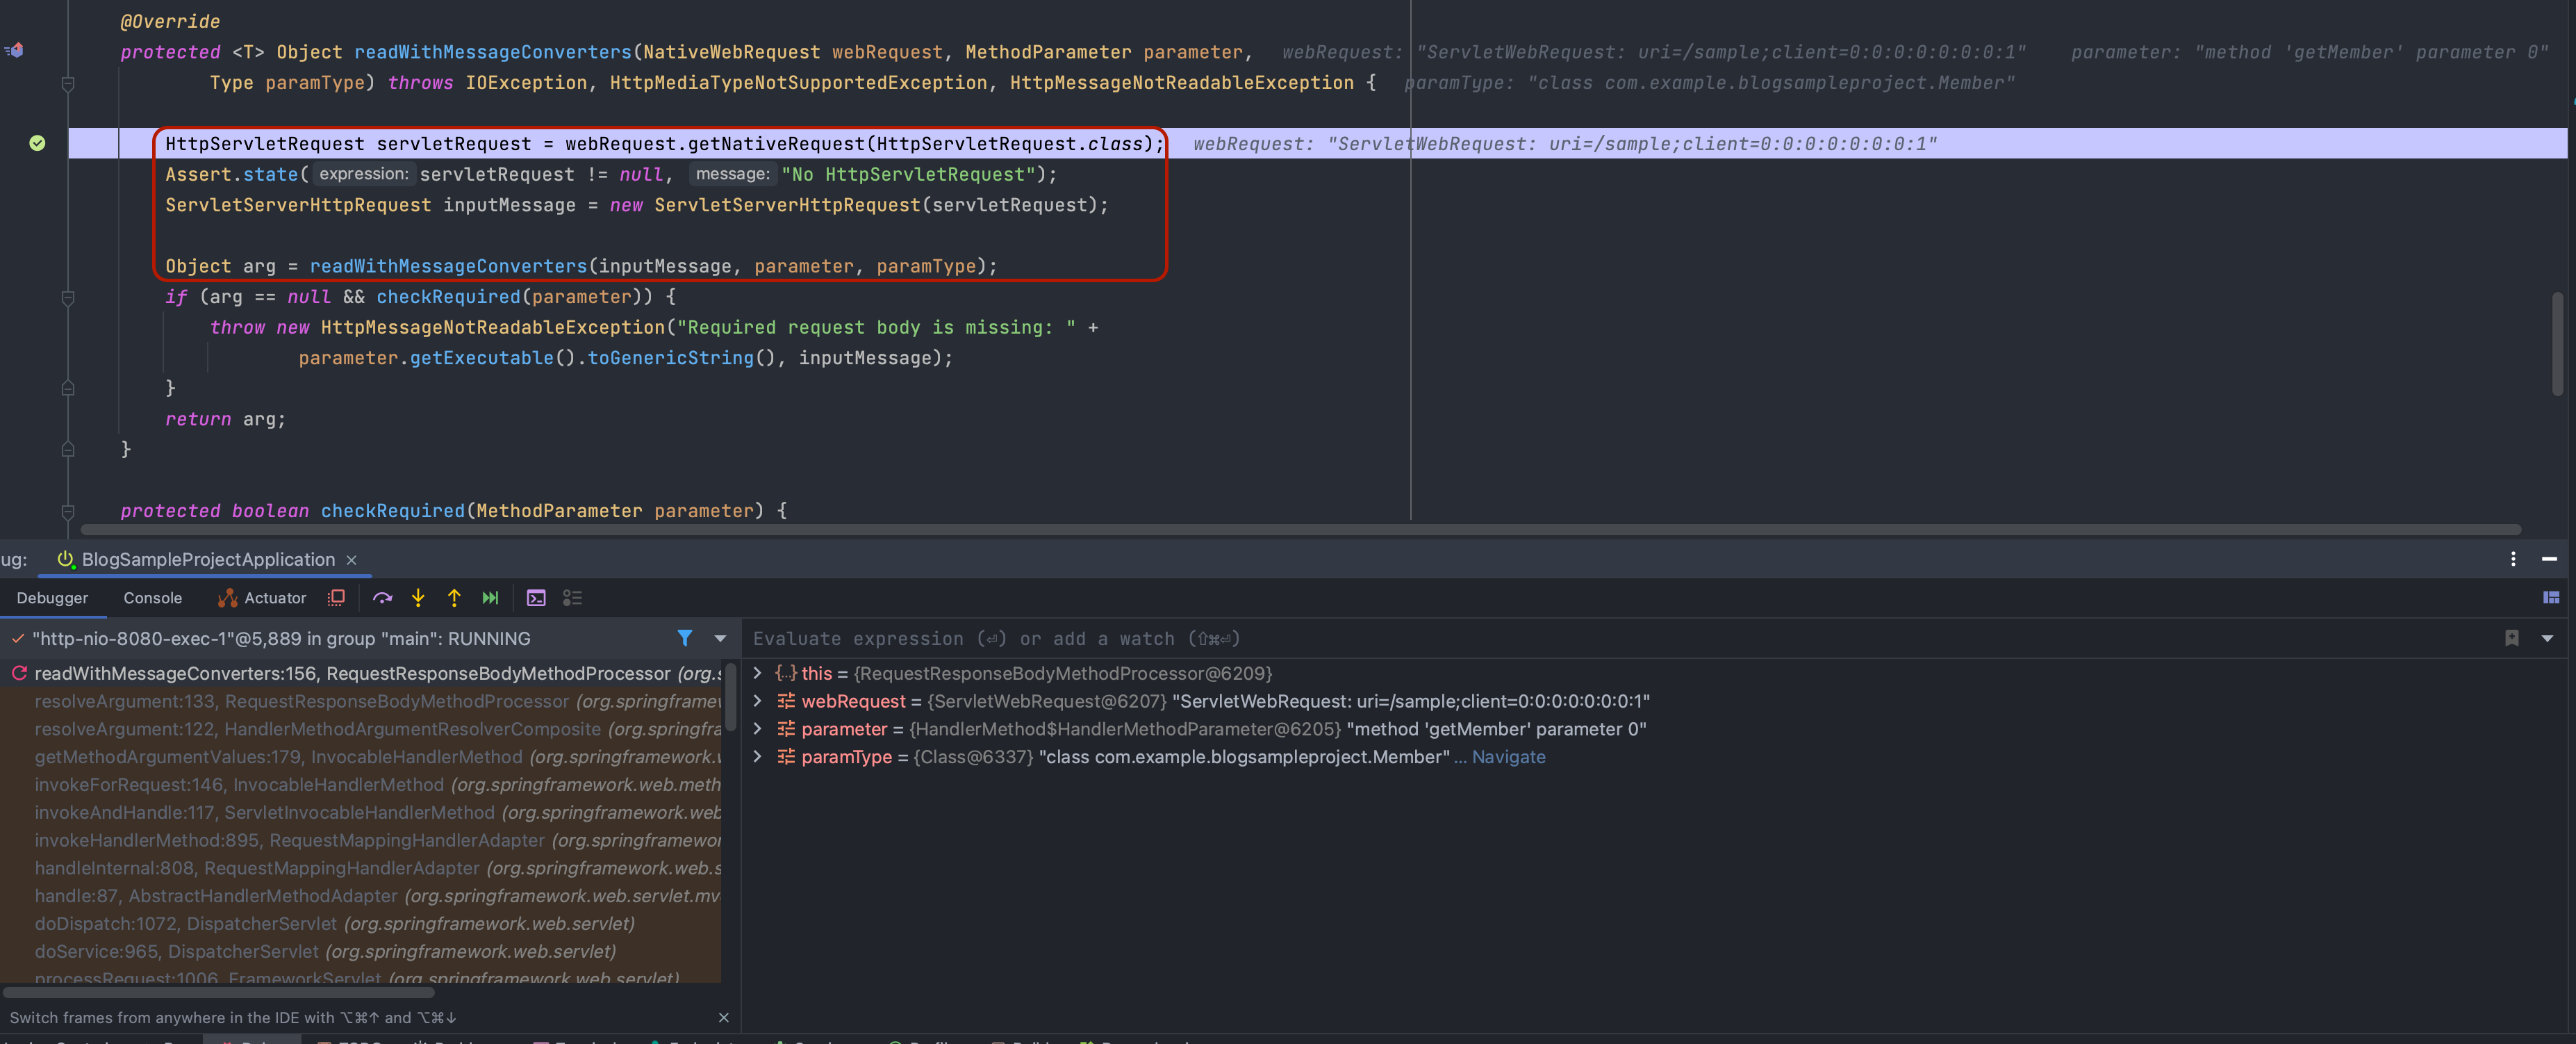The height and width of the screenshot is (1044, 2576).
Task: Toggle the fold marker beside the if statement
Action: 68,297
